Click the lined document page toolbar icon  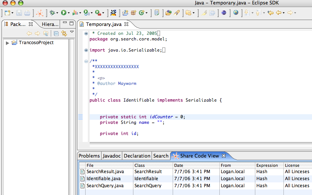[157, 13]
